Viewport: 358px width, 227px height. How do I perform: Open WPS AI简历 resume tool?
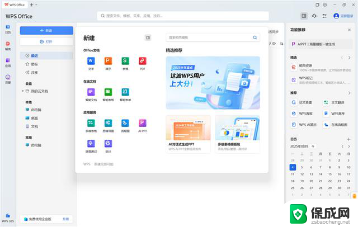pyautogui.click(x=304, y=125)
